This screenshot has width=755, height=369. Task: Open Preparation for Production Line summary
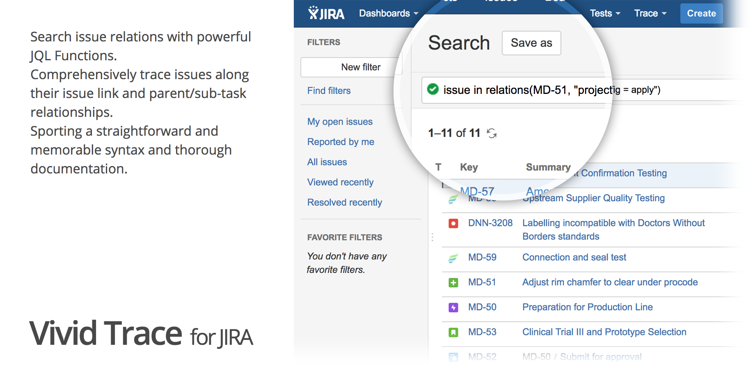(x=587, y=307)
